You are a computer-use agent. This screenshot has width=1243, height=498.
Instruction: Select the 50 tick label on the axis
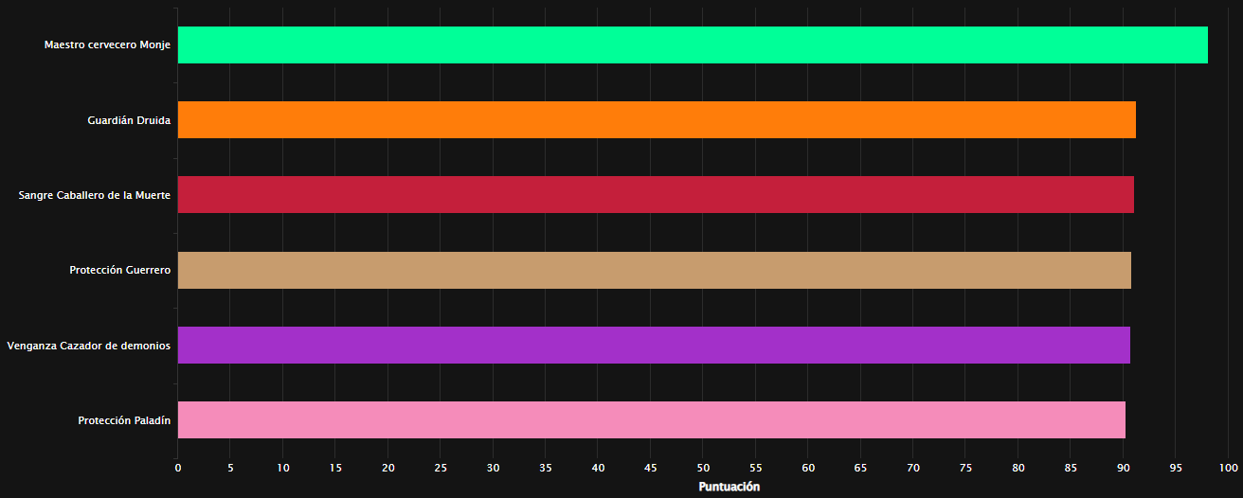pyautogui.click(x=703, y=468)
